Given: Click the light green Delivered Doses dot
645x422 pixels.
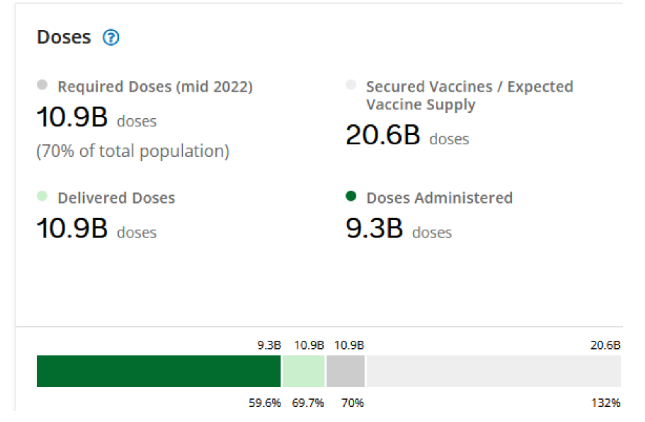Looking at the screenshot, I should pyautogui.click(x=42, y=196).
